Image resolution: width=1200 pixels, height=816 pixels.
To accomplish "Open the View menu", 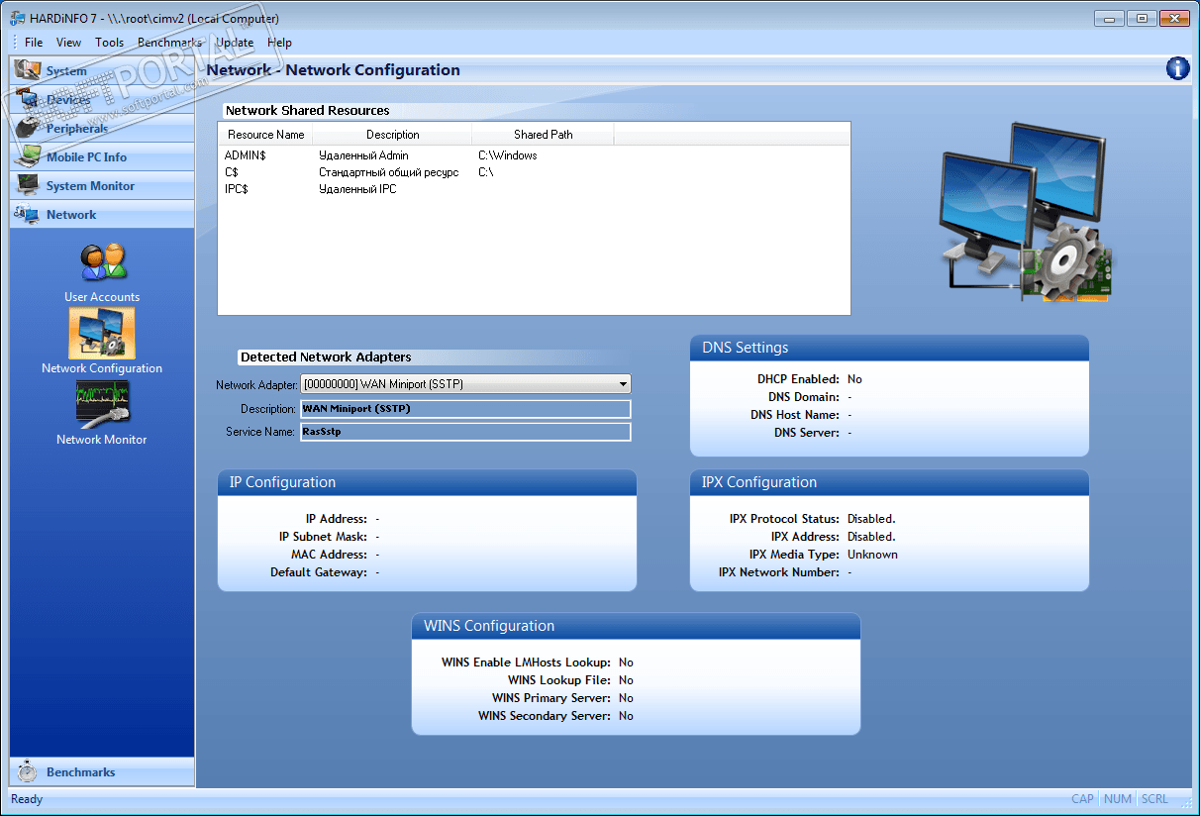I will (69, 43).
